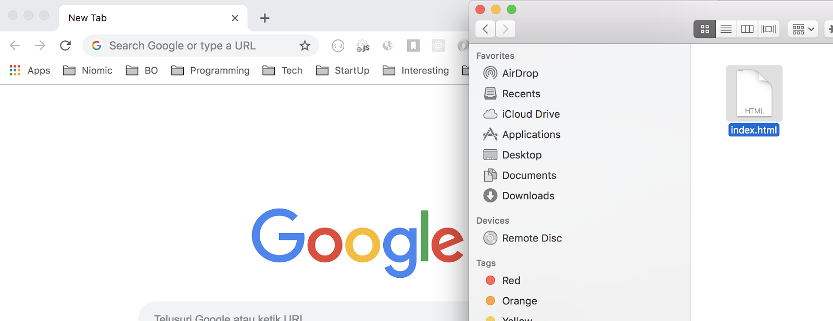Viewport: 833px width, 321px height.
Task: Open the bookmark extension icon in Chrome
Action: (x=413, y=46)
